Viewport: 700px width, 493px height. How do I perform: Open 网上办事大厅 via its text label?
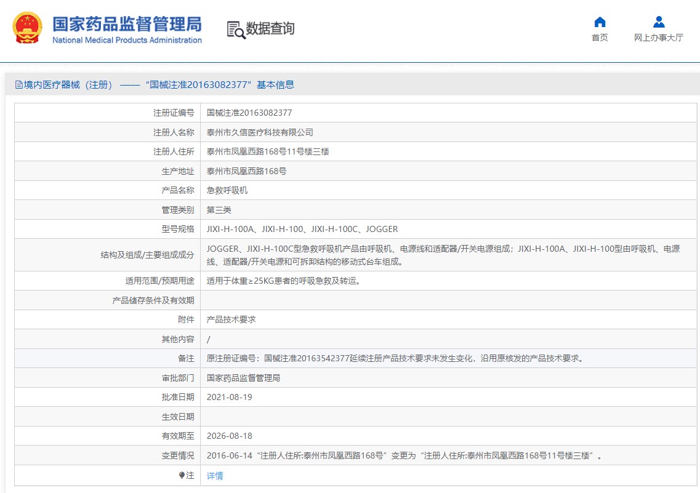[658, 38]
